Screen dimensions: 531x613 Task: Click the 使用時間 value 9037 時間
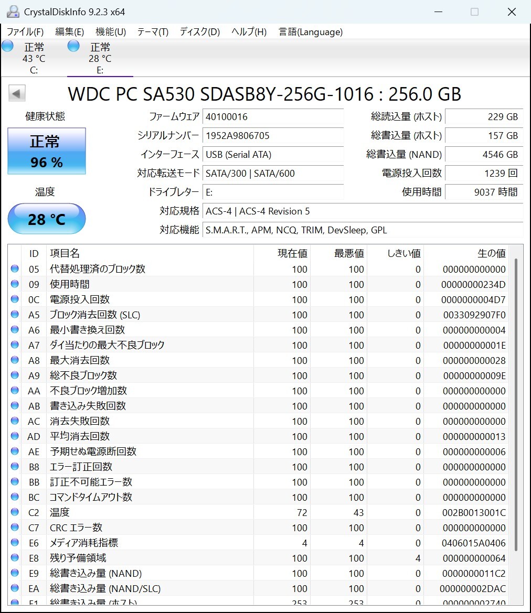tap(484, 192)
